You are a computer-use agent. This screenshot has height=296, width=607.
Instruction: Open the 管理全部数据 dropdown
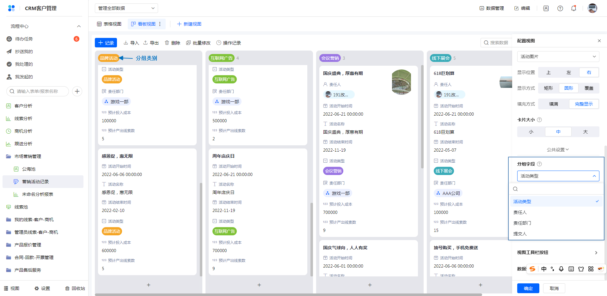tap(126, 8)
